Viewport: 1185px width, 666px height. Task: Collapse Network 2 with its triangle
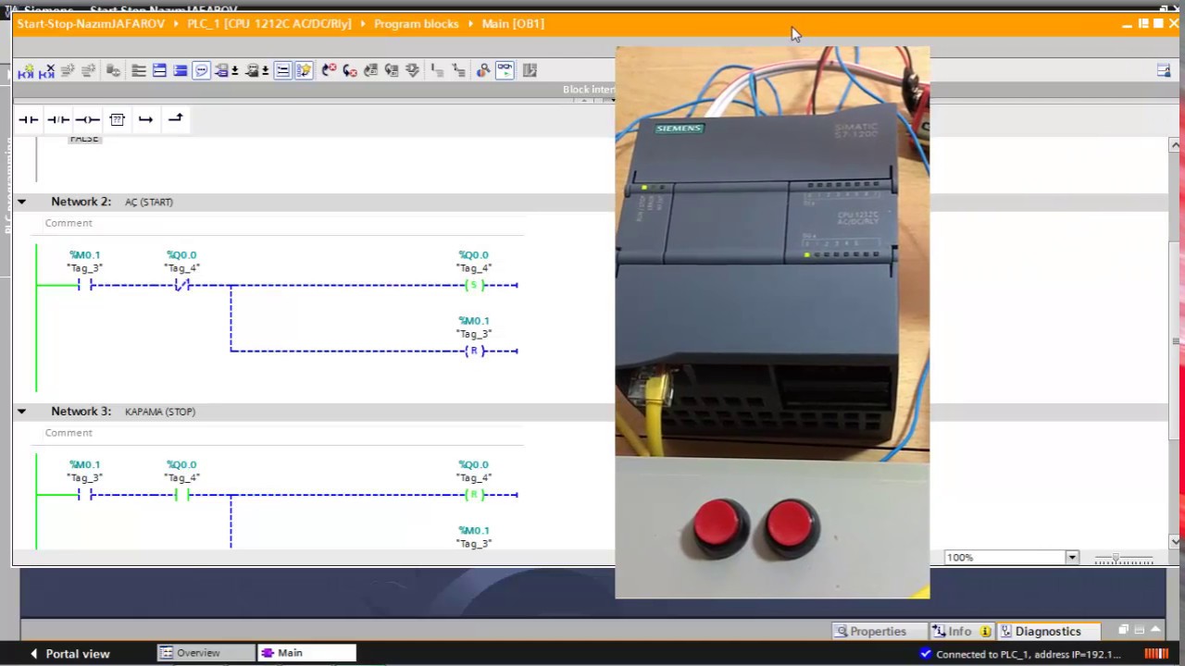(21, 202)
